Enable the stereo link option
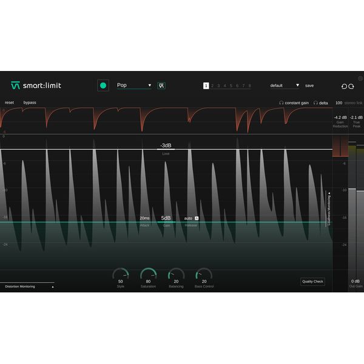 tap(353, 103)
